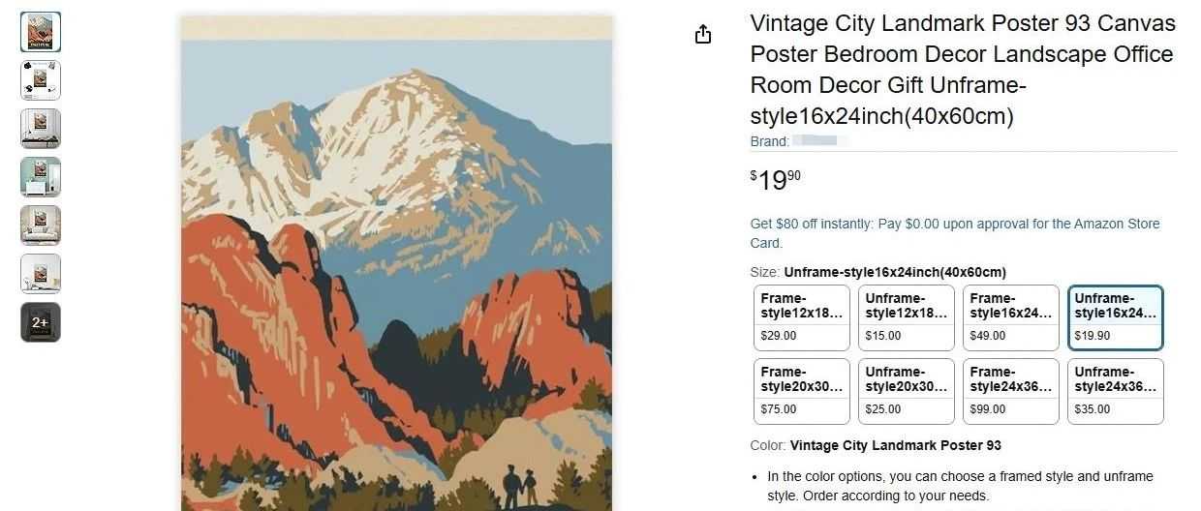Screen dimensions: 1201x511
Task: Click the main mountain poster image
Action: click(397, 262)
